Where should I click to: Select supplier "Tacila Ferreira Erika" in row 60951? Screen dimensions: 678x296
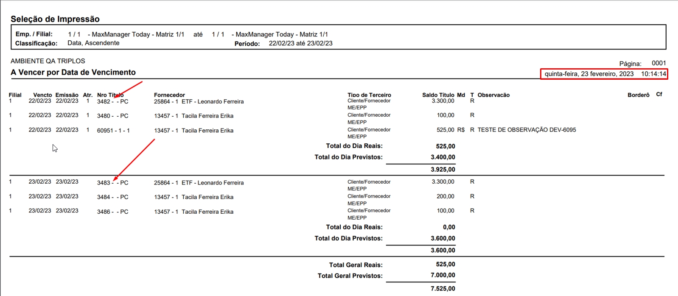point(207,131)
